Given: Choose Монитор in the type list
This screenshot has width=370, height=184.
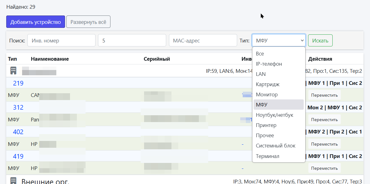Looking at the screenshot, I should coord(279,94).
